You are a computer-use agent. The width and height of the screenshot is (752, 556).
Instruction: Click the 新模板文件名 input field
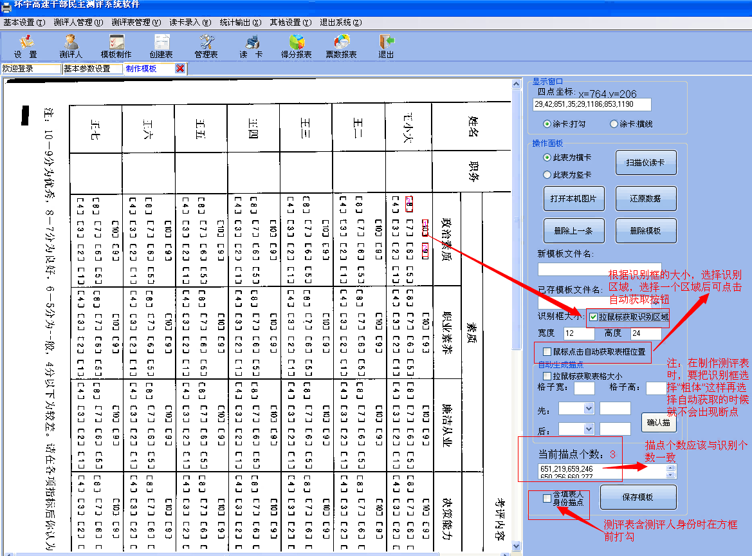click(600, 269)
